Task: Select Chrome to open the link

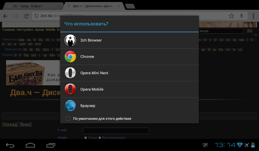Action: (129, 57)
